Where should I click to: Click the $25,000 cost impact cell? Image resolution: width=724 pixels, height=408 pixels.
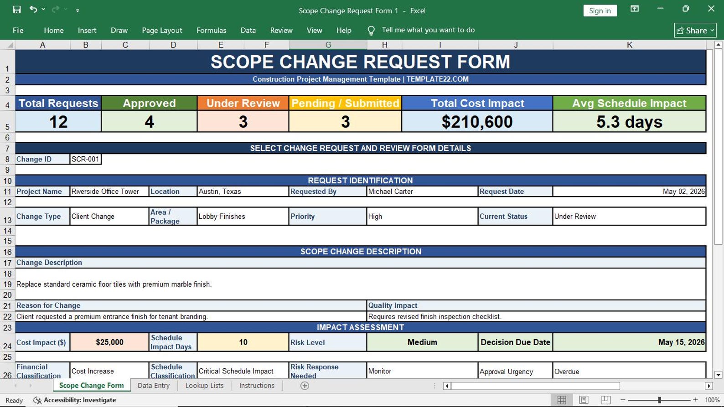click(109, 342)
